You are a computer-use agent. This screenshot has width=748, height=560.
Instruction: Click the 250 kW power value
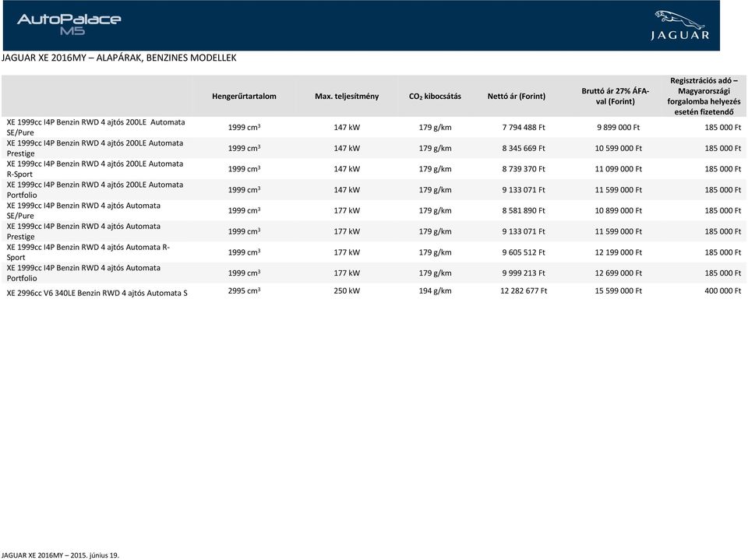click(x=347, y=291)
